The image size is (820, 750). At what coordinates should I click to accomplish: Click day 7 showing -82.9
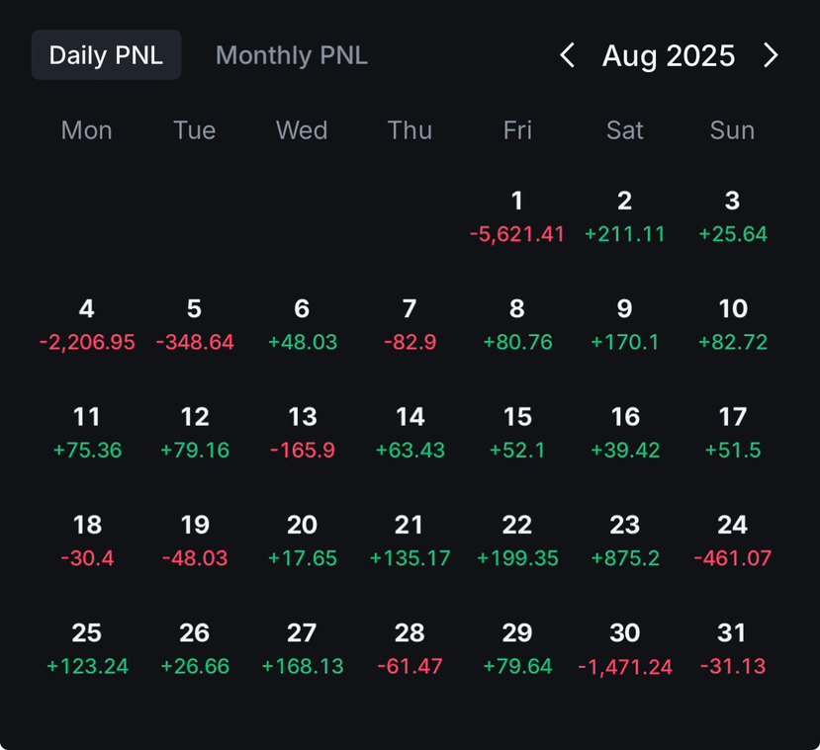click(410, 325)
